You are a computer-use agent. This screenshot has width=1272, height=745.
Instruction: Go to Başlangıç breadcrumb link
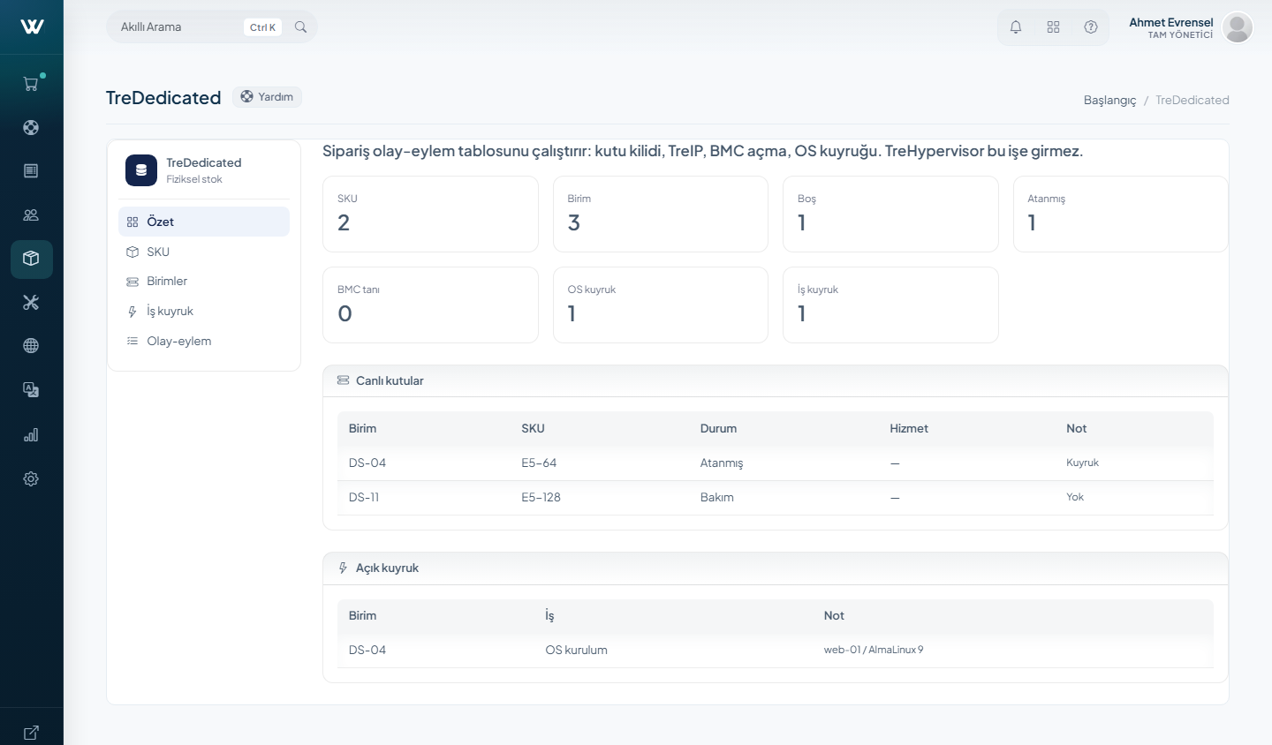(1109, 100)
